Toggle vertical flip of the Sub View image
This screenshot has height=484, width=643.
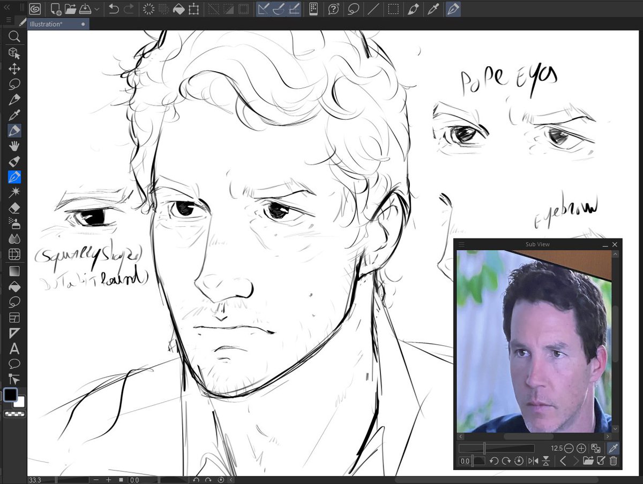[x=545, y=460]
